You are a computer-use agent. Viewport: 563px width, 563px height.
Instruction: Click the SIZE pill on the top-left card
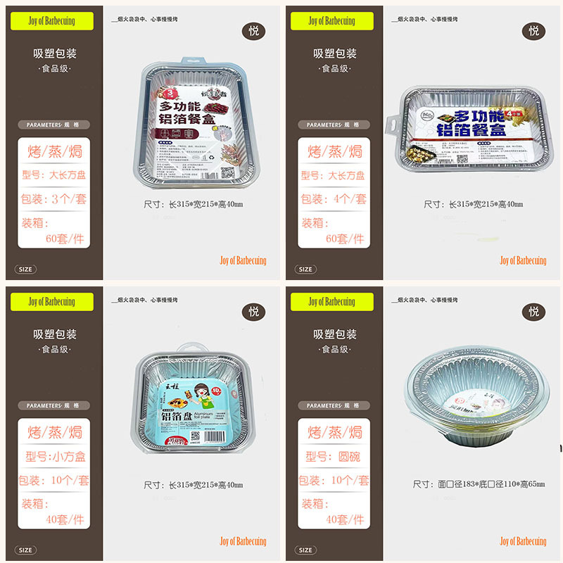click(25, 270)
